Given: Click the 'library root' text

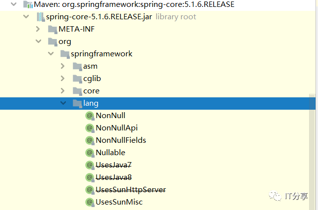Looking at the screenshot, I should pyautogui.click(x=176, y=17).
